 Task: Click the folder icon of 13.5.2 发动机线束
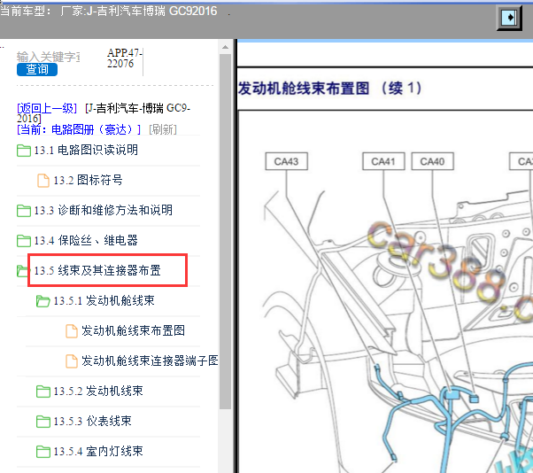click(x=42, y=392)
